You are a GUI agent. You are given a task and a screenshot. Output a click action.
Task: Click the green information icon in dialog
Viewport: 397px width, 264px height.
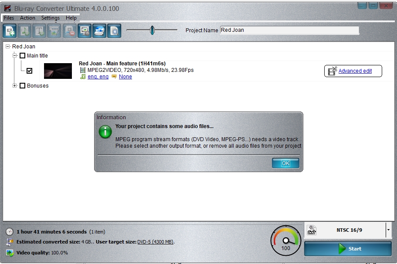click(105, 132)
